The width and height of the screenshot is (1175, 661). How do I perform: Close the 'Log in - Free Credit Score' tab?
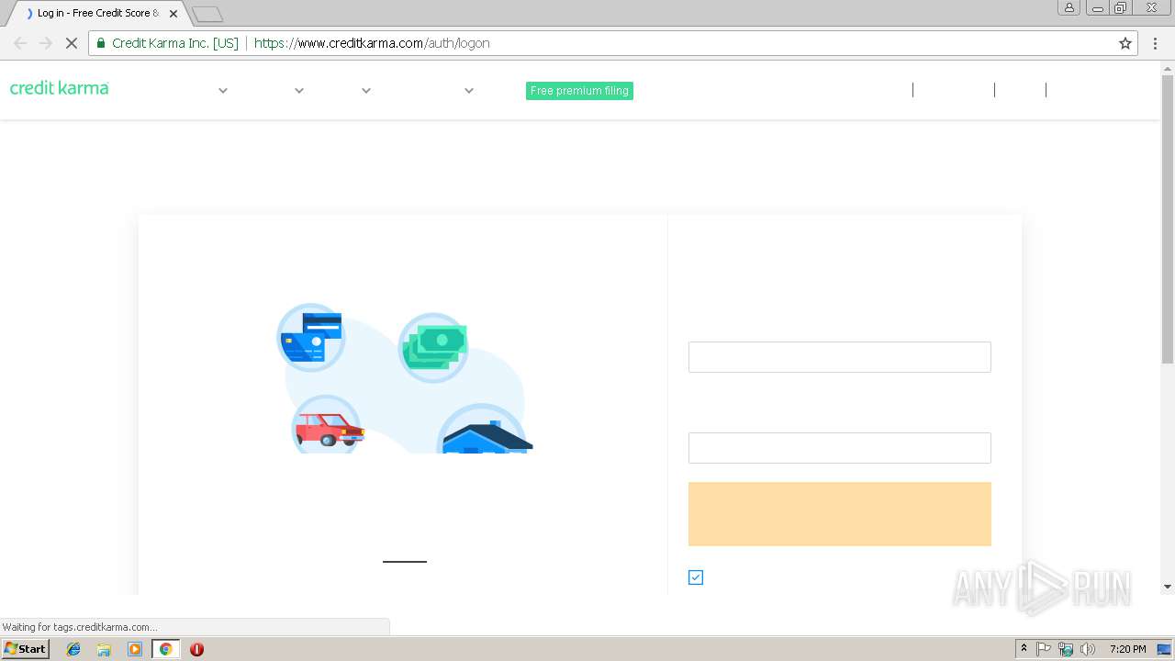click(173, 14)
